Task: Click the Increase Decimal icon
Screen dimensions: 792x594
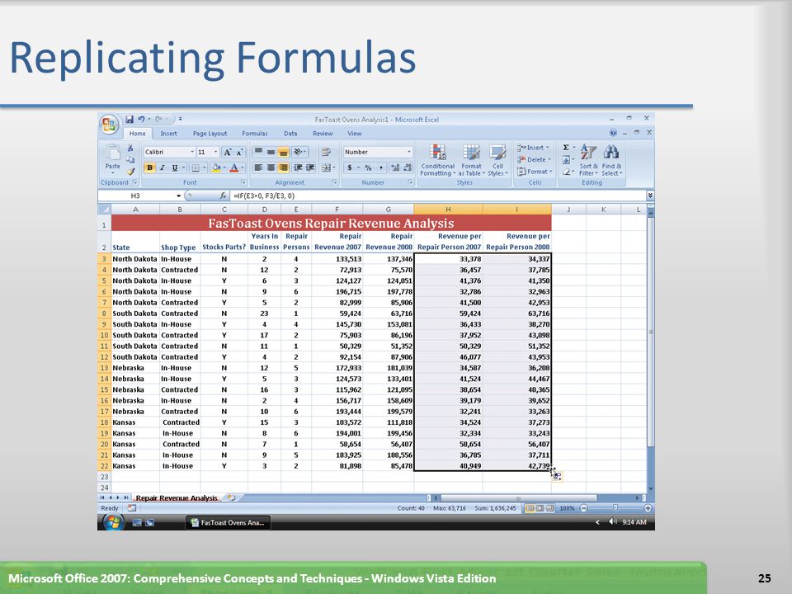Action: 395,167
